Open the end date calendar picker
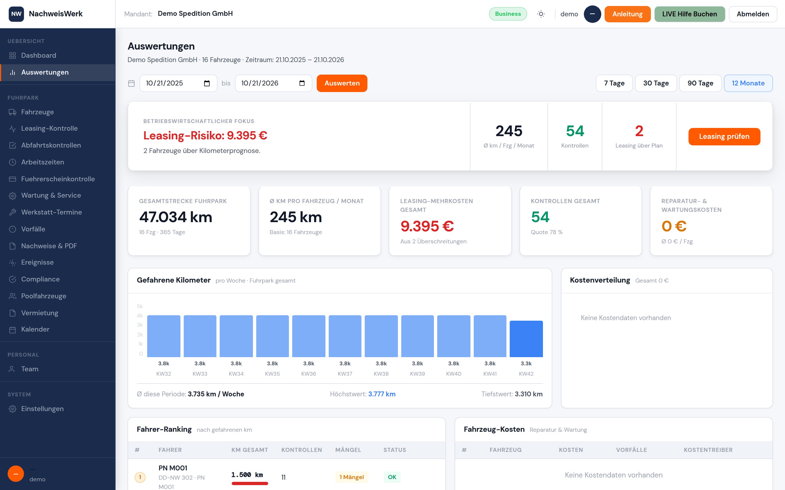Image resolution: width=785 pixels, height=490 pixels. click(x=302, y=83)
